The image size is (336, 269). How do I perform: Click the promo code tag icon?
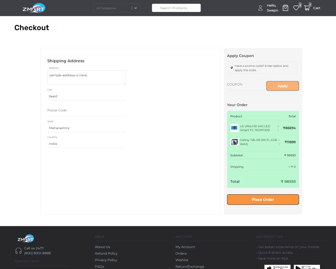(x=232, y=68)
